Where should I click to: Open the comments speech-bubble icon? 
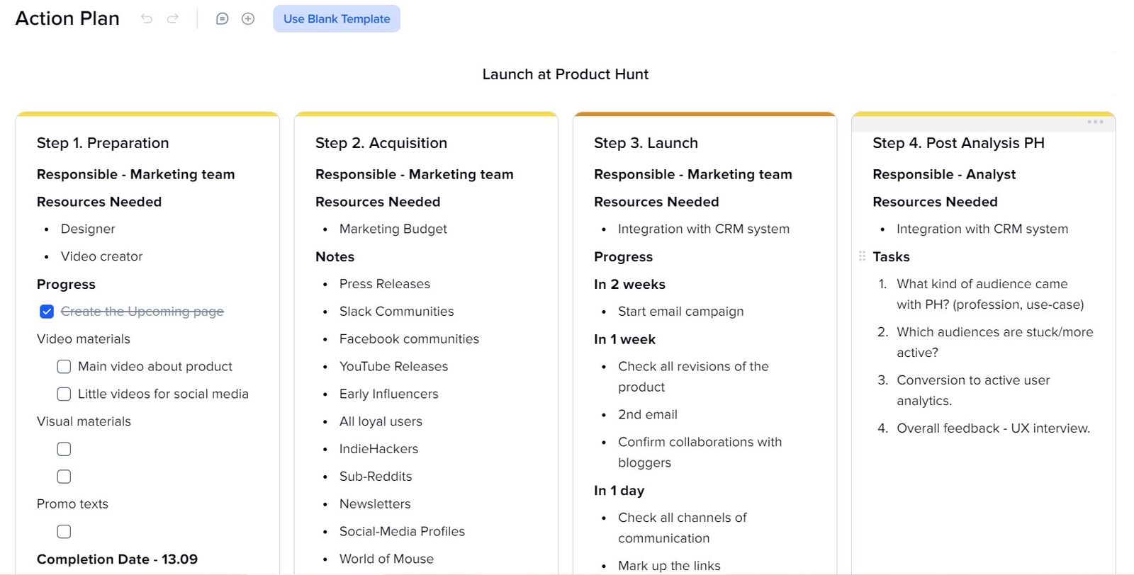222,18
